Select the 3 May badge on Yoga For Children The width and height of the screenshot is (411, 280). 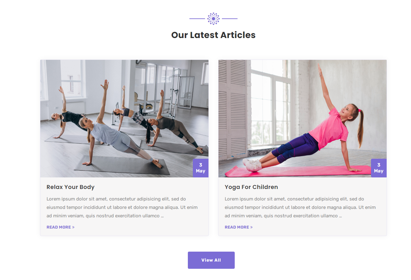[379, 168]
